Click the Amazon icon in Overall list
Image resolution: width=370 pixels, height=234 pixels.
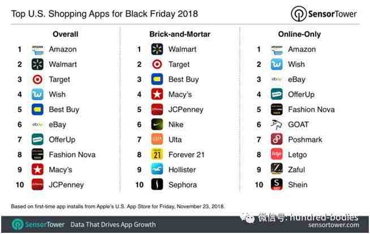click(37, 50)
